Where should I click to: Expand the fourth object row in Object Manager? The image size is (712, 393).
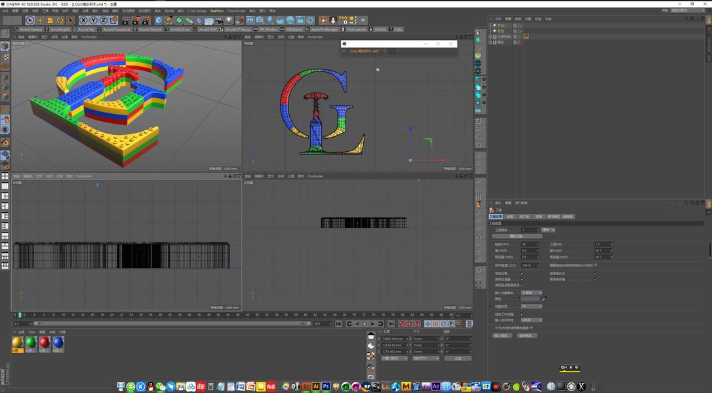(x=491, y=42)
